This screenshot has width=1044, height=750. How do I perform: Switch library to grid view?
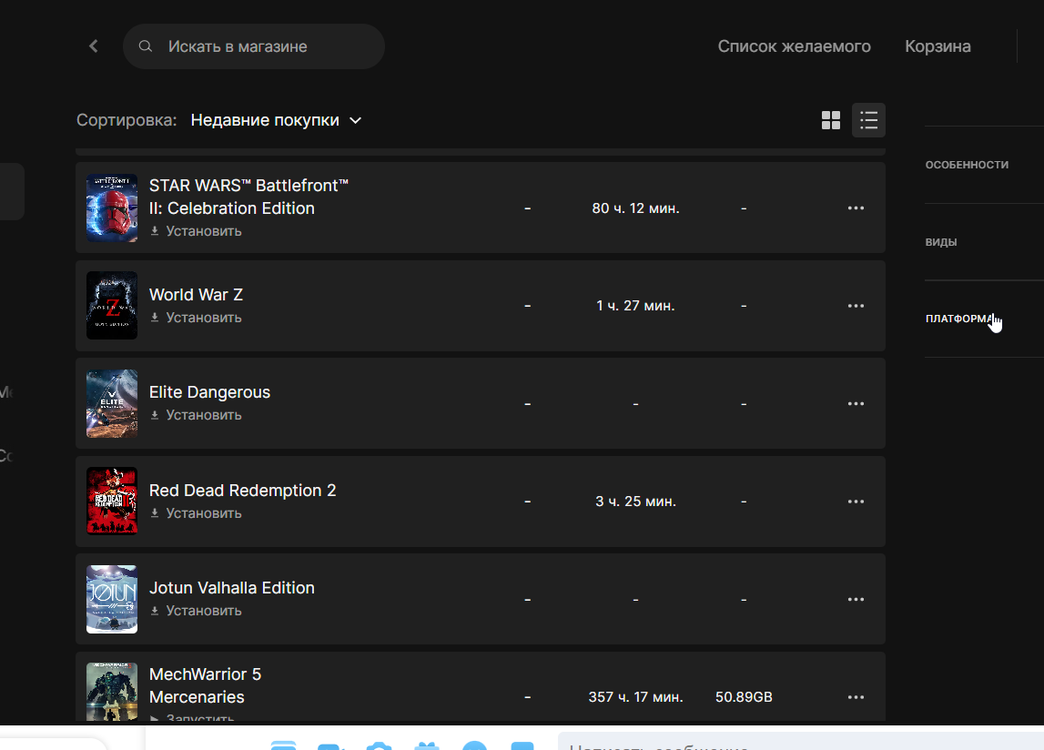831,120
